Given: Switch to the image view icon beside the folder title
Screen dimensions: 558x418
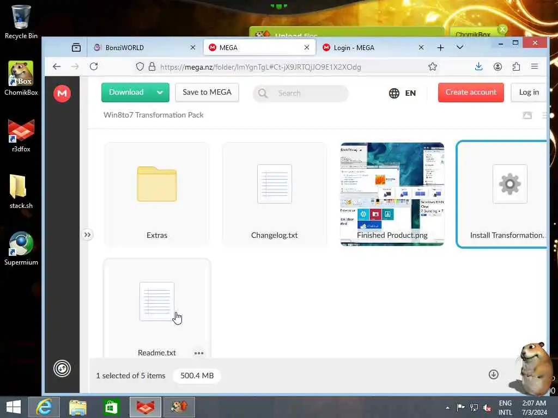Looking at the screenshot, I should pos(527,115).
